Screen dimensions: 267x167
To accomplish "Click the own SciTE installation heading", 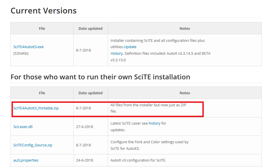I will 100,77.
